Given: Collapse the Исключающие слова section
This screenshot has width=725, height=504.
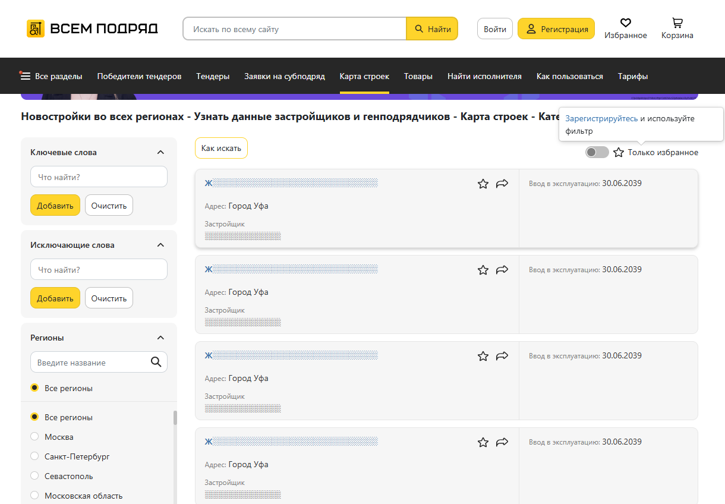Looking at the screenshot, I should [x=160, y=245].
